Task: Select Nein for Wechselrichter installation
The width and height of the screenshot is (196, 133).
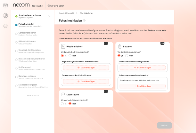Action: point(70,56)
